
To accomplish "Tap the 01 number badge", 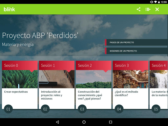I will 8,109.
